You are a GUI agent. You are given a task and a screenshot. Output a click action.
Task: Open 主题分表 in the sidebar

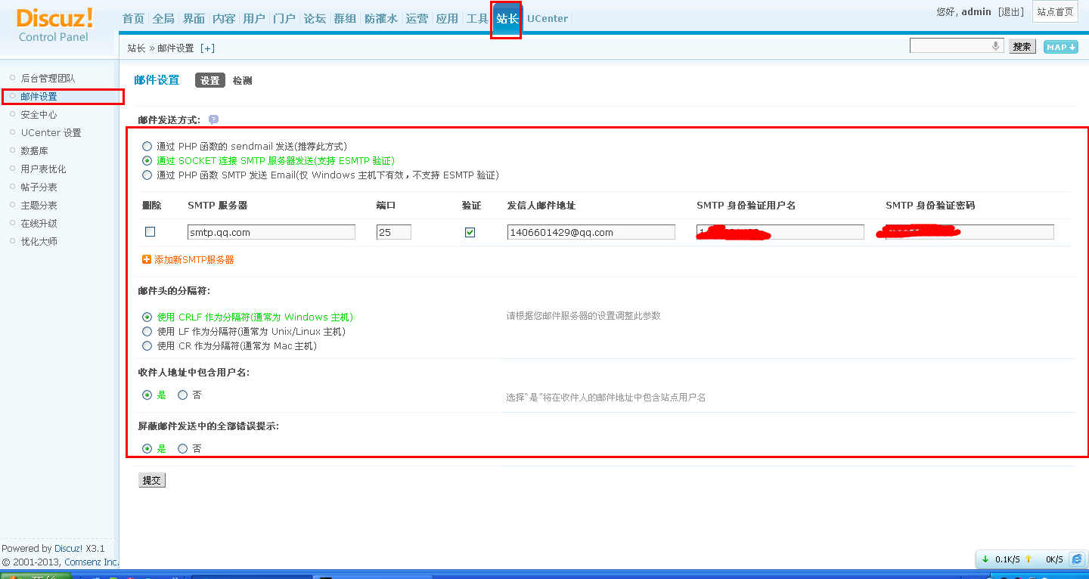pyautogui.click(x=39, y=206)
